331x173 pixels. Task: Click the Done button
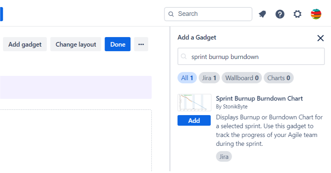[118, 44]
